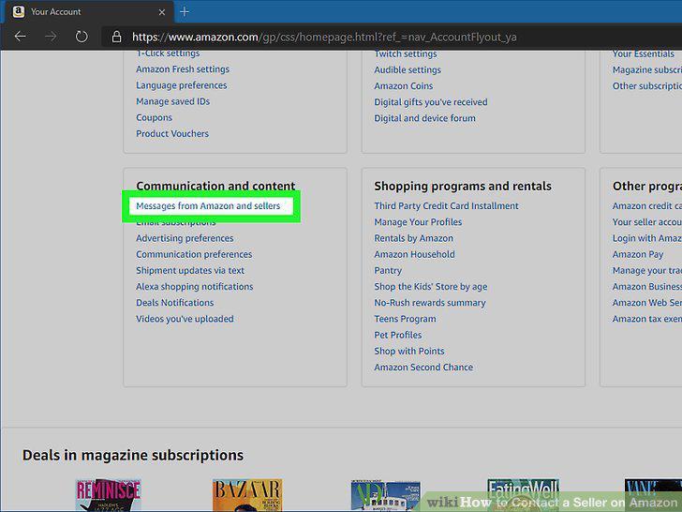Screen dimensions: 682x512
Task: Open Amazon Household link
Action: point(414,254)
